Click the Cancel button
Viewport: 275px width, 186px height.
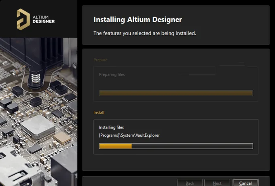(245, 183)
